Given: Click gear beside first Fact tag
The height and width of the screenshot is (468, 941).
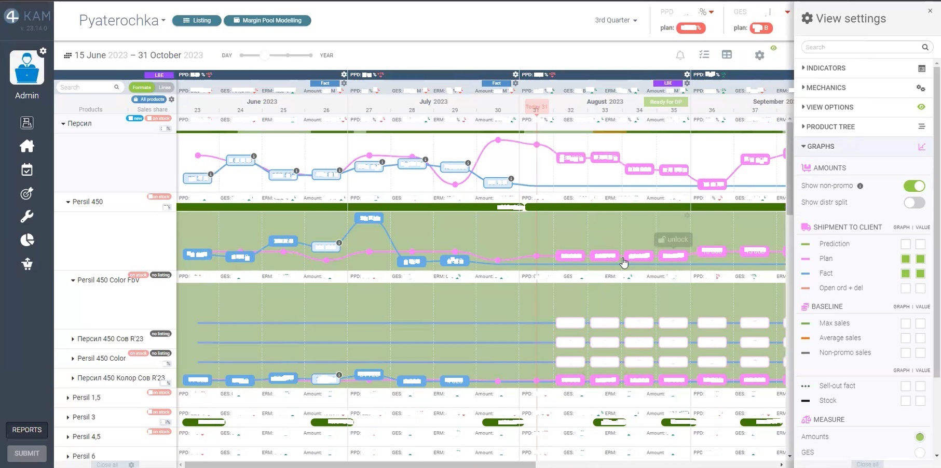Looking at the screenshot, I should pos(344,83).
